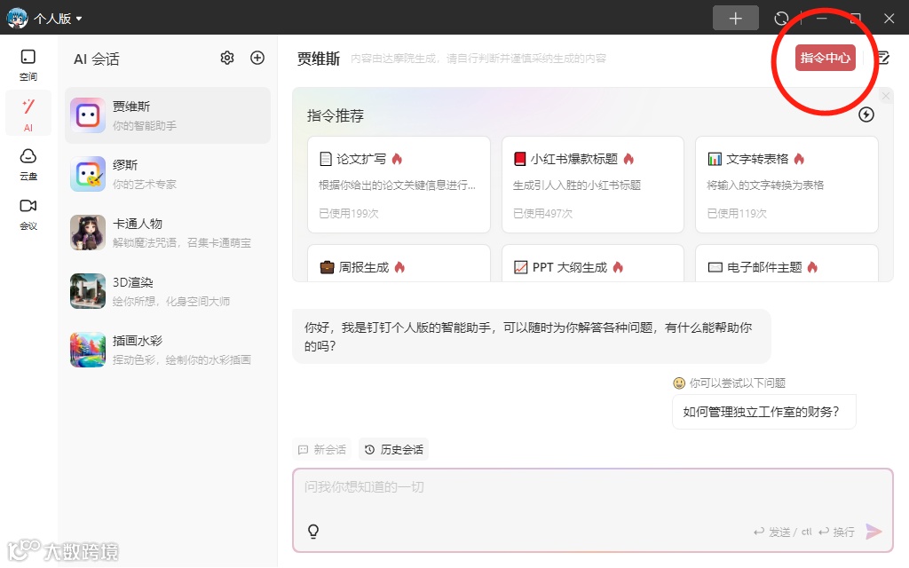909x568 pixels.
Task: Click the send arrow icon
Action: [x=873, y=531]
